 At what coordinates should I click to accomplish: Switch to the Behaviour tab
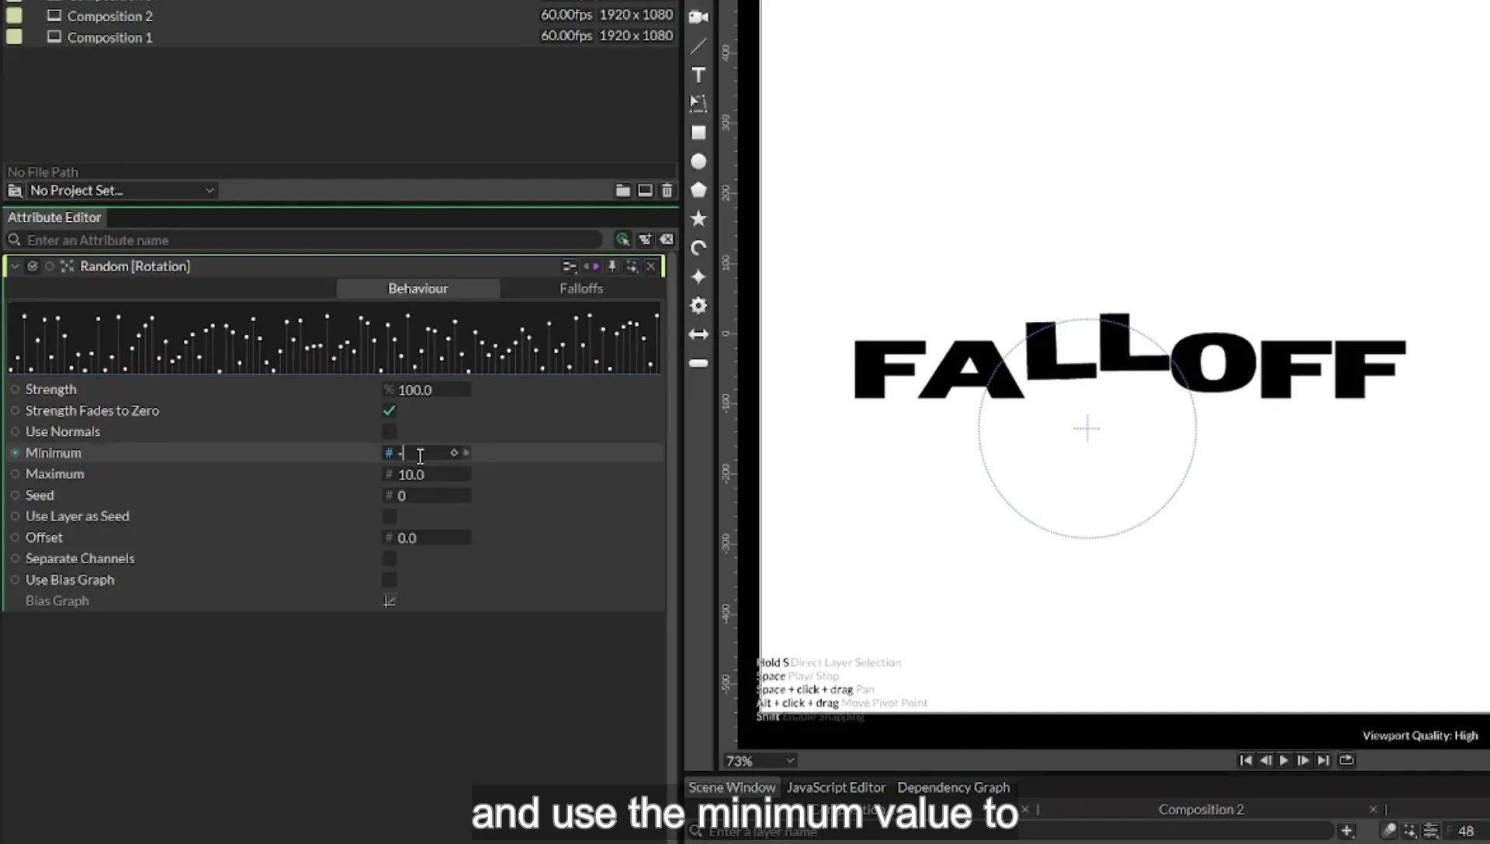(418, 289)
